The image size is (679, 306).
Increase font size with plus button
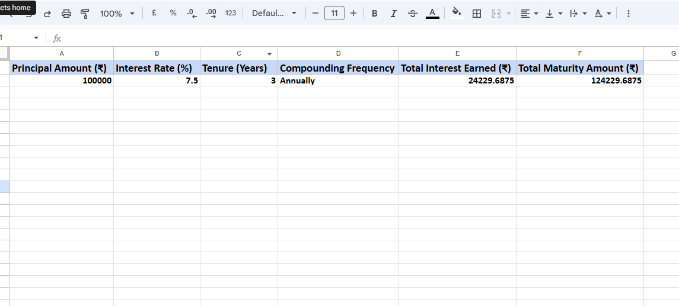coord(353,13)
